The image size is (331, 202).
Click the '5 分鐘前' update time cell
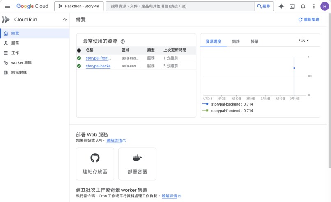pyautogui.click(x=170, y=66)
